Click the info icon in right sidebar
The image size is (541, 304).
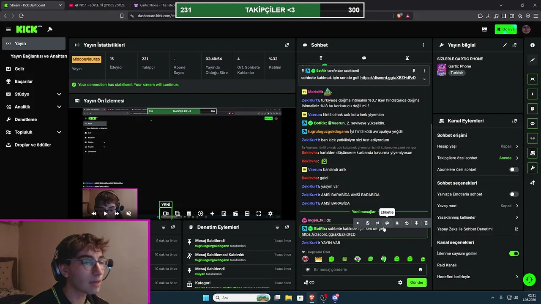[x=533, y=45]
